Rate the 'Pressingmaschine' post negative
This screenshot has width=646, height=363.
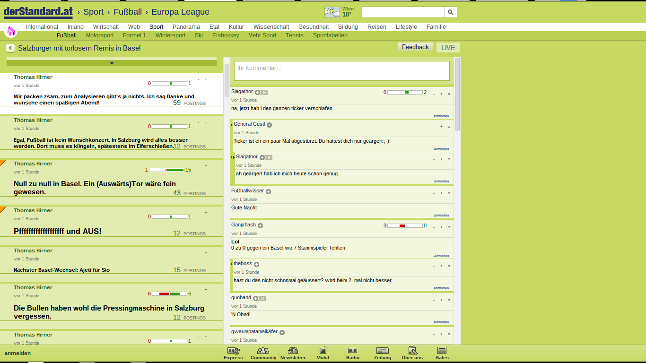199,290
